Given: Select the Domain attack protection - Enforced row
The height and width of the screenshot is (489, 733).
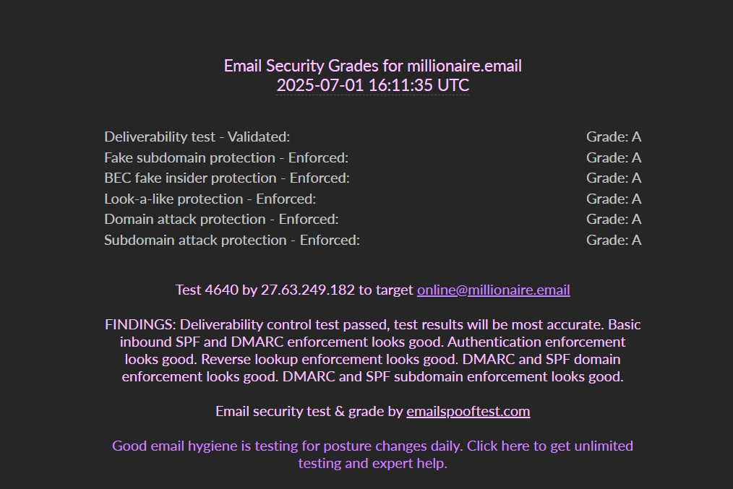Looking at the screenshot, I should pos(372,219).
